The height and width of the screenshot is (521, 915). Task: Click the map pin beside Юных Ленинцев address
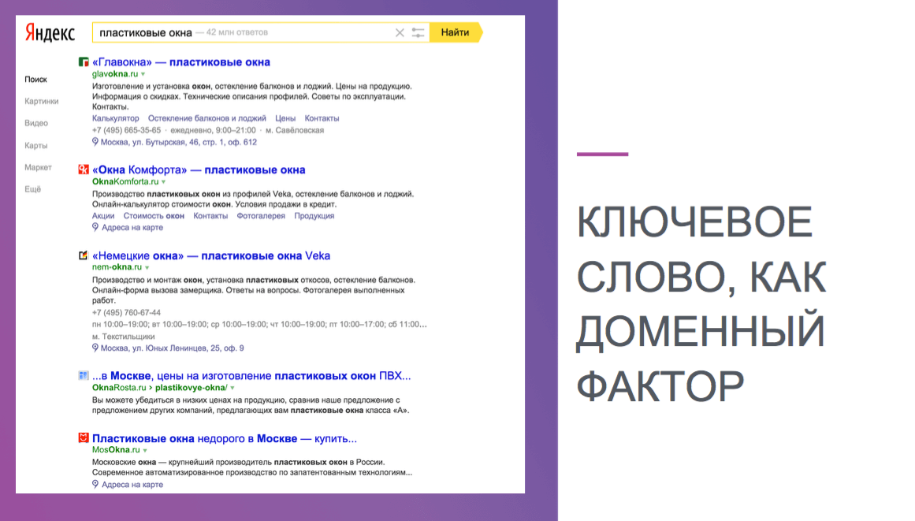(95, 348)
